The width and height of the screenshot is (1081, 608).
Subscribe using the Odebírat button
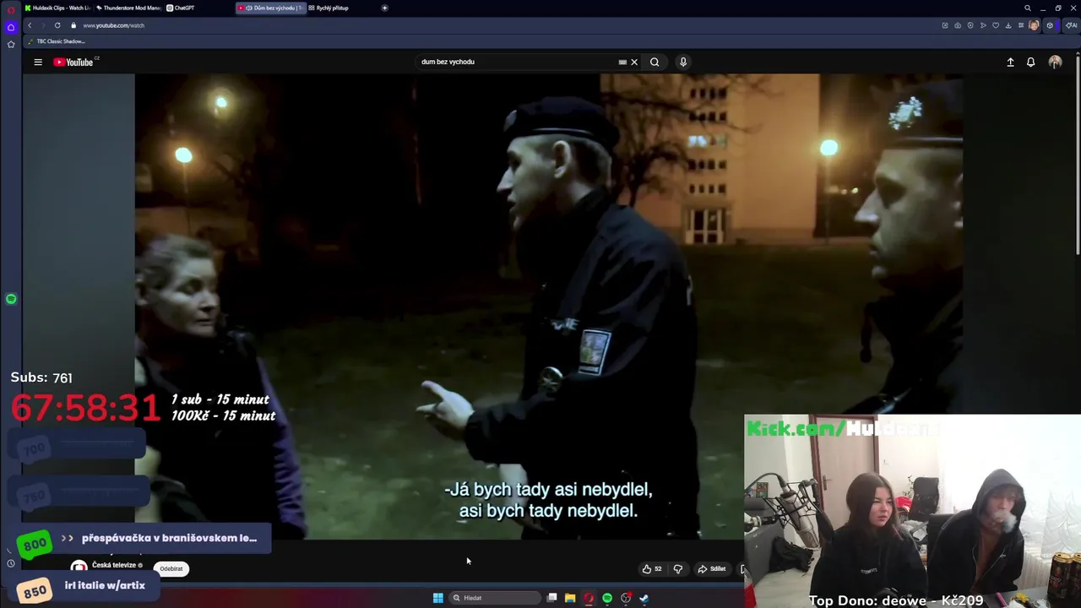pos(171,569)
